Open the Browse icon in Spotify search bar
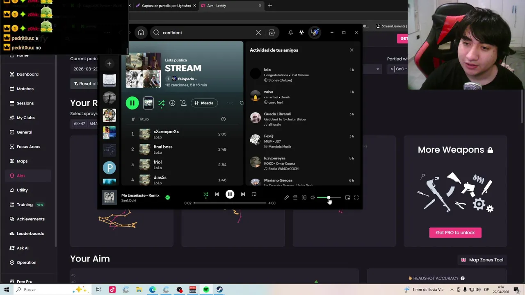Screen dimensions: 525x295 (272, 32)
